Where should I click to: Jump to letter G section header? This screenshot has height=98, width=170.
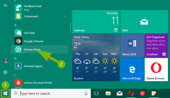pos(16,25)
